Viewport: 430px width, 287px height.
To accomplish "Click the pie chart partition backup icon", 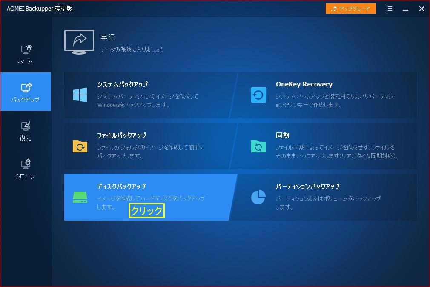I will pos(258,197).
